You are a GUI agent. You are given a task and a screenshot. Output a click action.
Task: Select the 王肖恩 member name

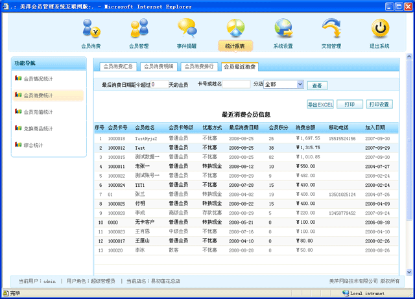click(x=143, y=232)
